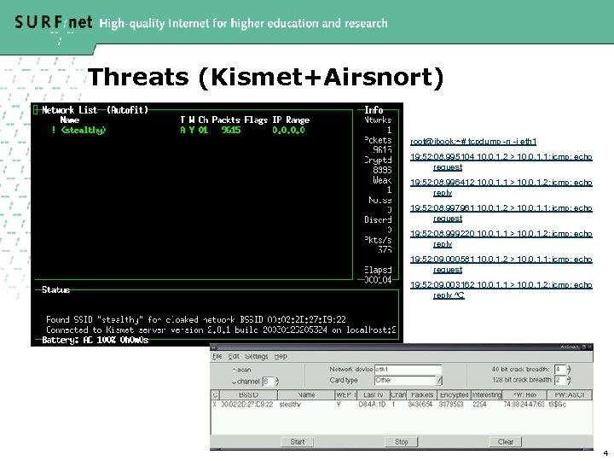This screenshot has width=614, height=461.
Task: Click the 19:52:08.996412 echo reply line
Action: 501,187
